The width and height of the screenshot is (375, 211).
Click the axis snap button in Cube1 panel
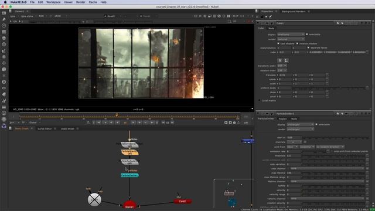coord(286,60)
